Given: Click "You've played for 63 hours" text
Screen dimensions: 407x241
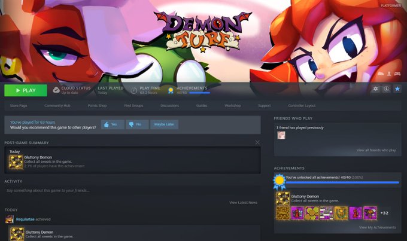Looking at the screenshot, I should [x=33, y=122].
